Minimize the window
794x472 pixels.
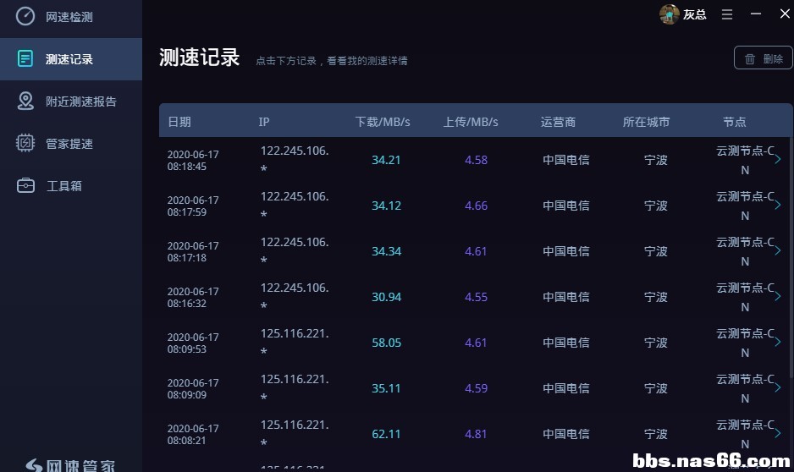(x=756, y=14)
